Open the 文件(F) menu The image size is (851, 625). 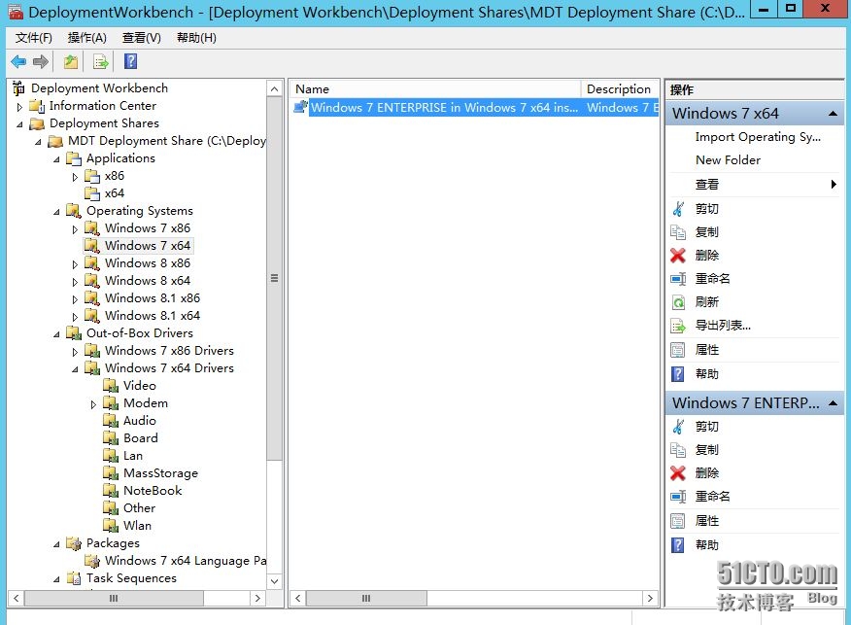click(x=34, y=38)
